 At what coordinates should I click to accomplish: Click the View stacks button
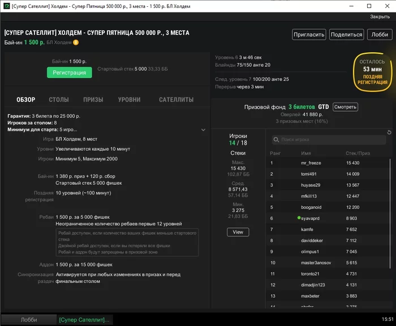pyautogui.click(x=238, y=232)
